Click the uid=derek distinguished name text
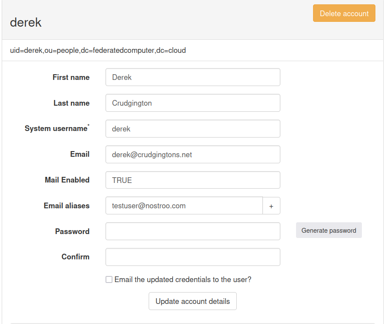This screenshot has width=385, height=324. [98, 50]
